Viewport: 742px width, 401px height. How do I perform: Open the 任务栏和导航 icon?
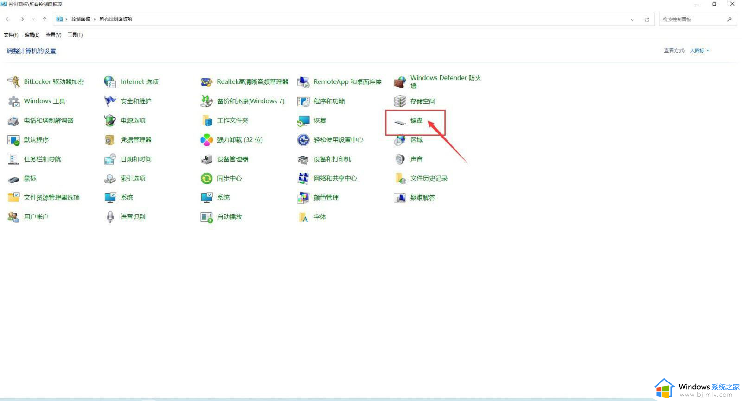14,159
